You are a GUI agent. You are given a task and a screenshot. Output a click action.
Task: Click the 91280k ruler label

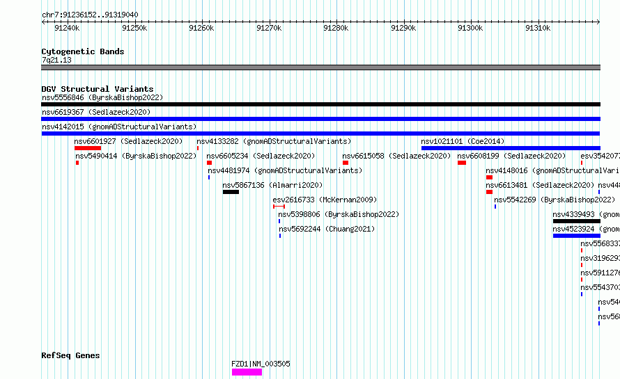pos(336,28)
